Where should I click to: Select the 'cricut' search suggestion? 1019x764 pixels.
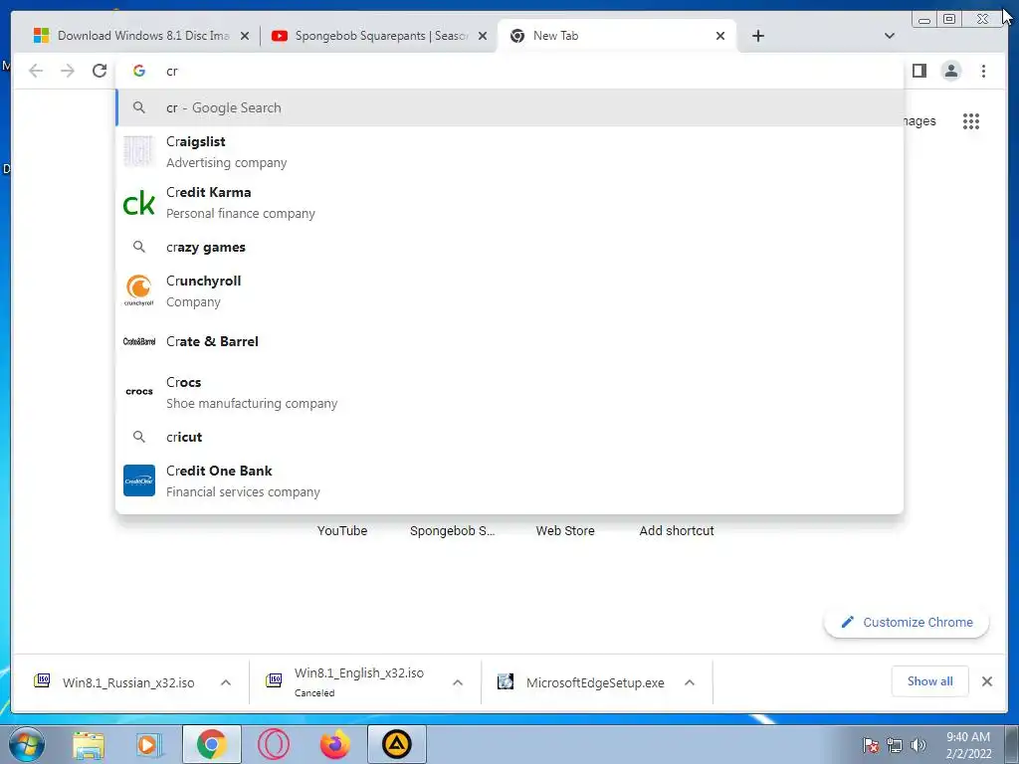(x=509, y=438)
